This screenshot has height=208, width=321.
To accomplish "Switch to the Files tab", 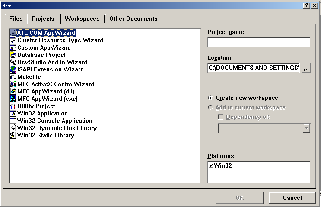I will (x=16, y=19).
